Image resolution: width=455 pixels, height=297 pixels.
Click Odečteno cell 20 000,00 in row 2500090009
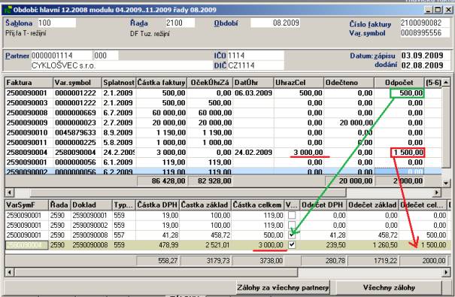point(349,123)
